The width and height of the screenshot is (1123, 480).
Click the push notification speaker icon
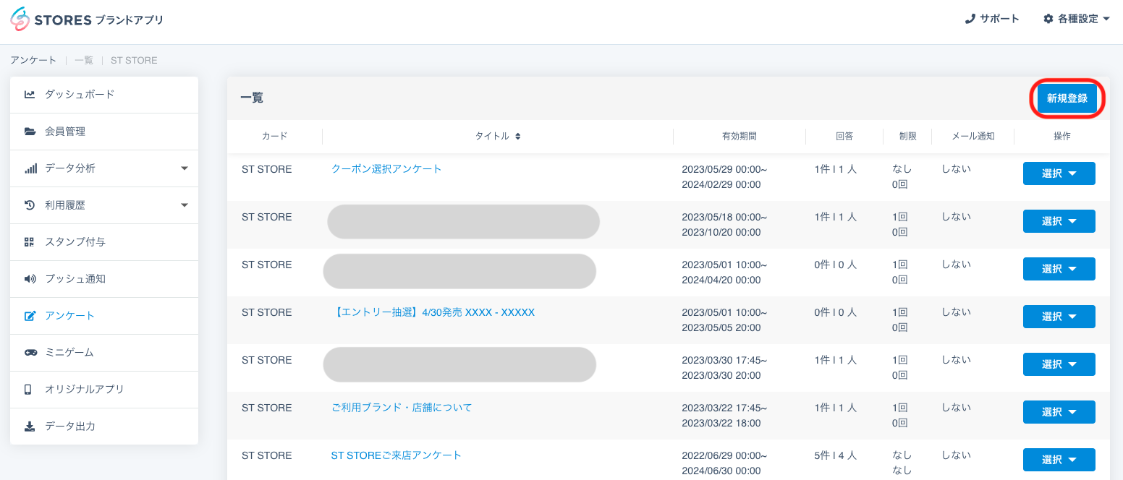point(30,279)
